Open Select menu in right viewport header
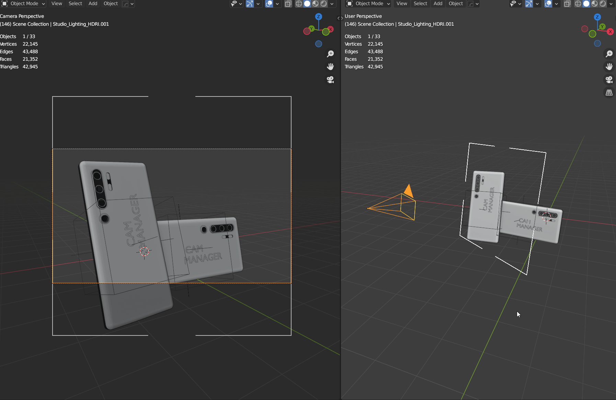This screenshot has width=616, height=400. (420, 4)
